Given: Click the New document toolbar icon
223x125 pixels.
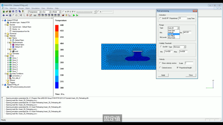Looking at the screenshot, I should 3,12.
